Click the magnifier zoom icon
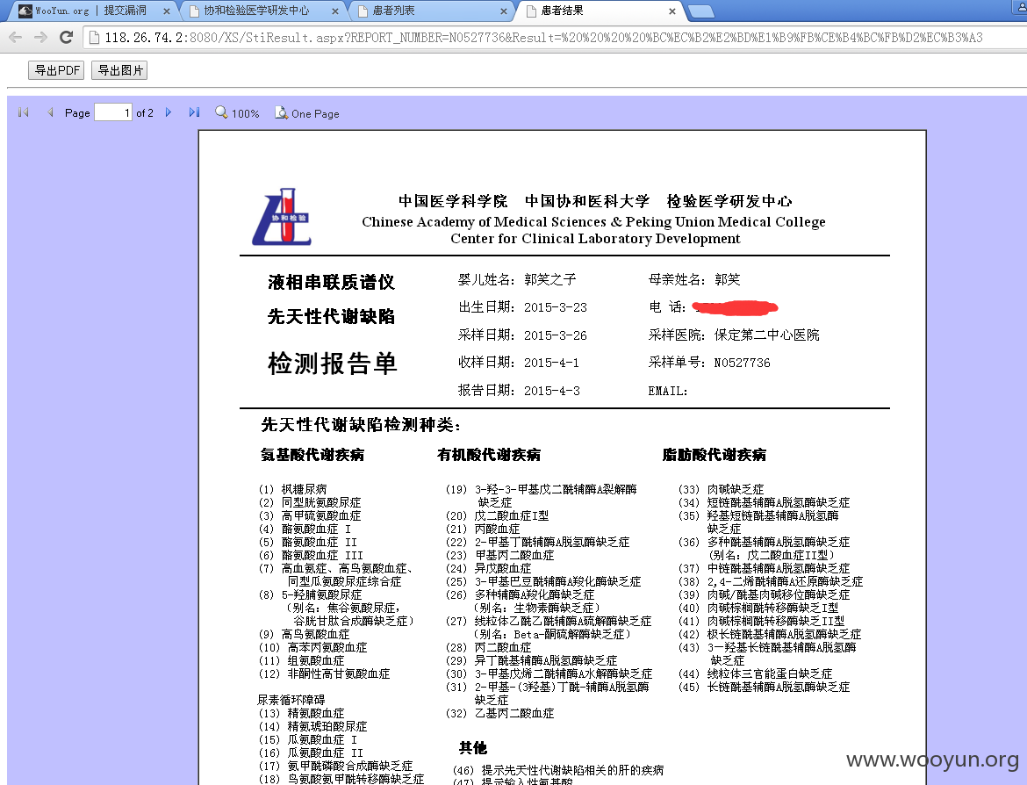Viewport: 1027px width, 785px height. [x=221, y=112]
